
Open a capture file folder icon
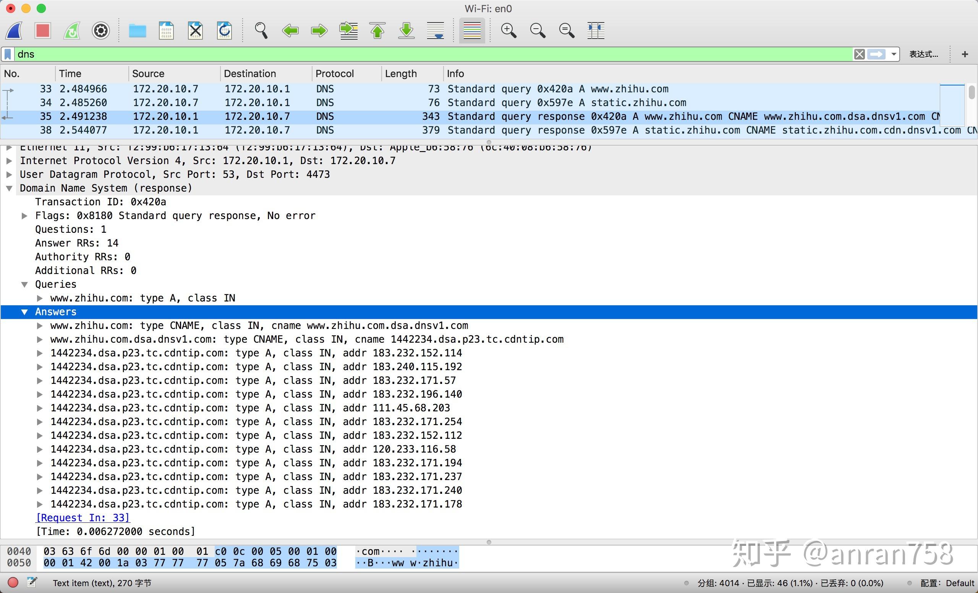[137, 31]
